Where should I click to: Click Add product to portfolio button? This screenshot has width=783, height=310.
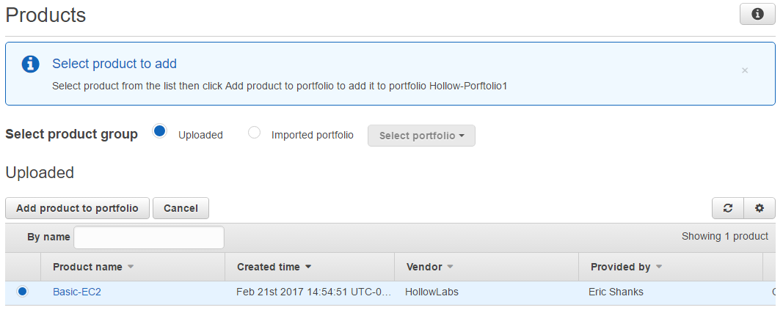click(77, 208)
